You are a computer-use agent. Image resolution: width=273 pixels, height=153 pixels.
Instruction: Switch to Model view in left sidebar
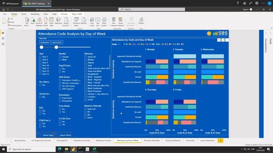[x=3, y=44]
